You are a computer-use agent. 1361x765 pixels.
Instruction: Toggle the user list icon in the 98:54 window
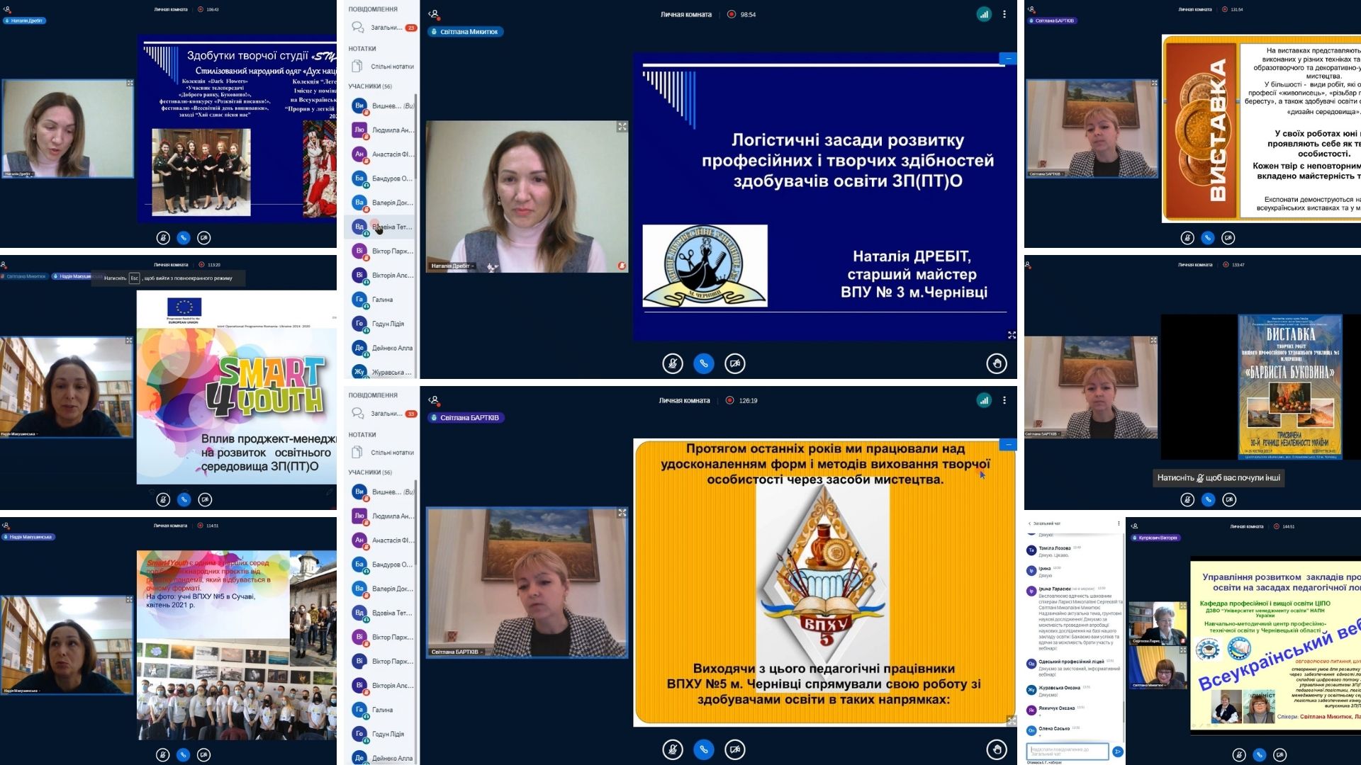click(434, 14)
